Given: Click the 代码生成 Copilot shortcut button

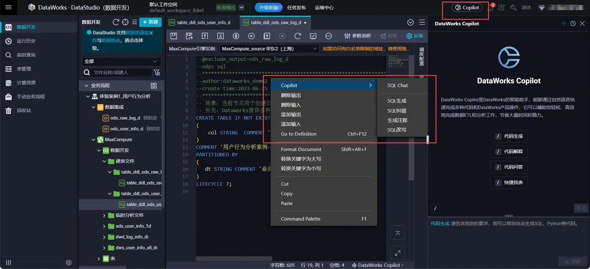Looking at the screenshot, I should 509,136.
